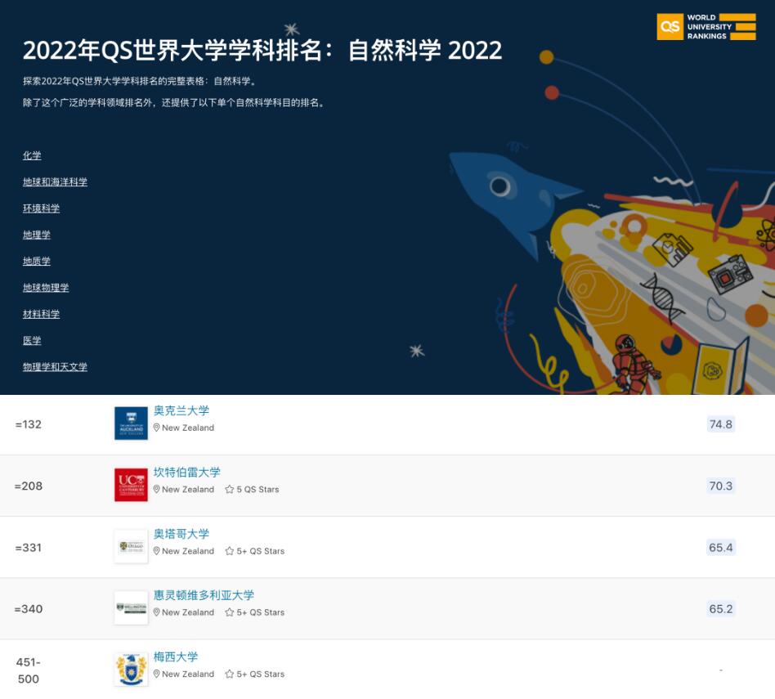Click the University of Otago logo

pyautogui.click(x=131, y=546)
